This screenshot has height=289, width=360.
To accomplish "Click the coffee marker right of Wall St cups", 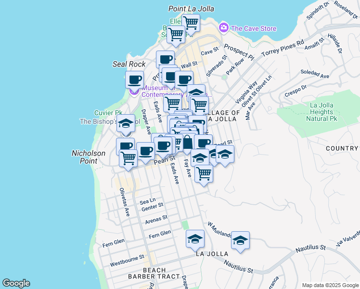I will [x=184, y=80].
